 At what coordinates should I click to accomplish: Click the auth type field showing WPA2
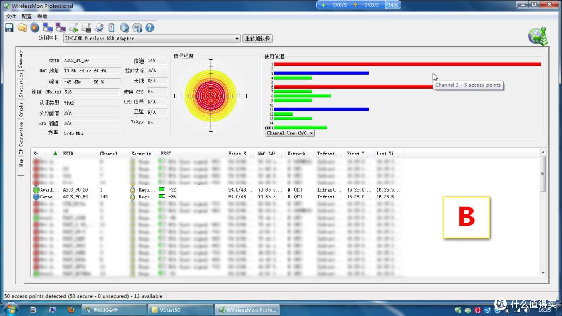[92, 103]
